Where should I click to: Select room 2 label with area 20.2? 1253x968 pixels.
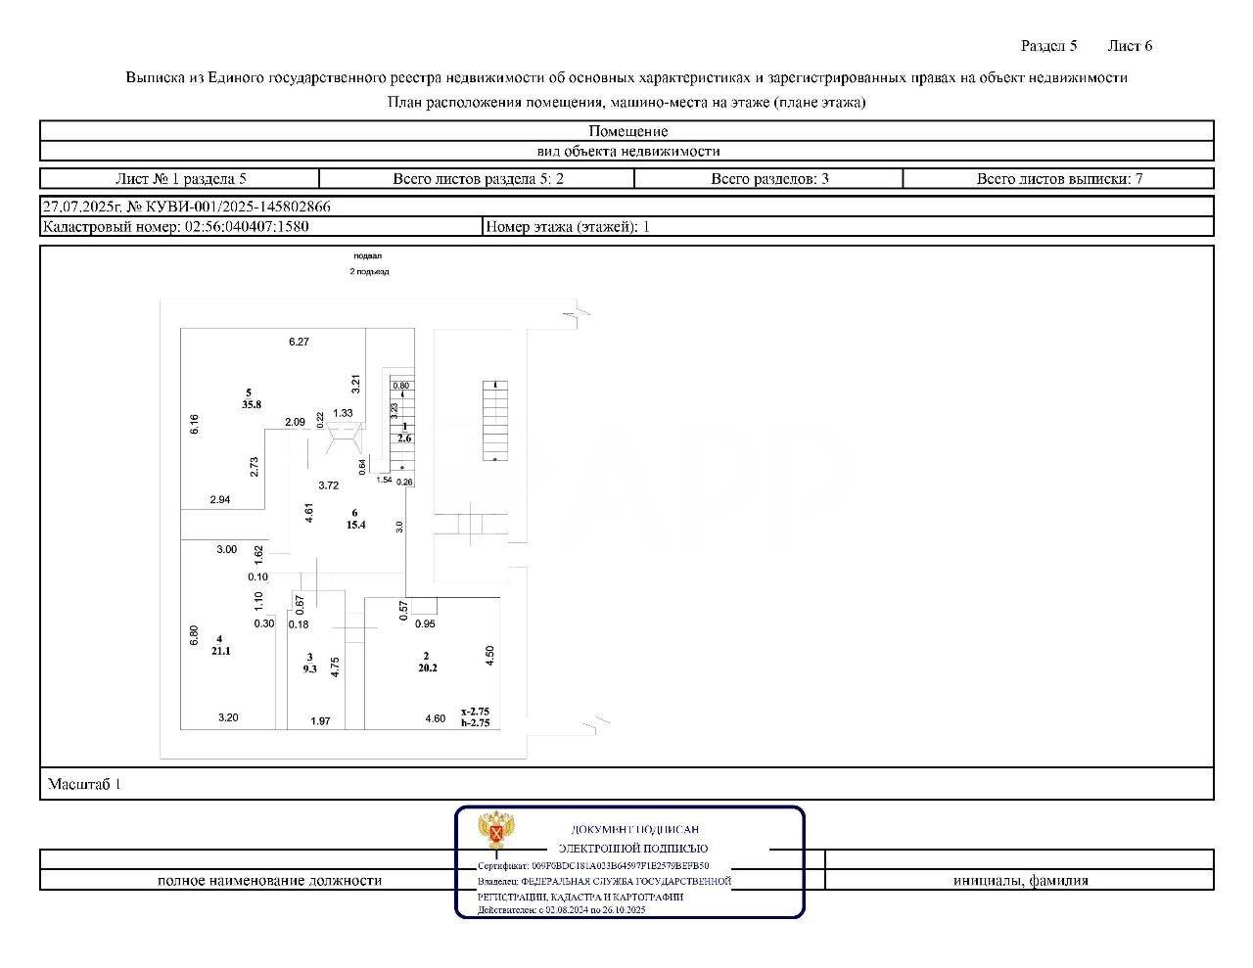tap(426, 663)
